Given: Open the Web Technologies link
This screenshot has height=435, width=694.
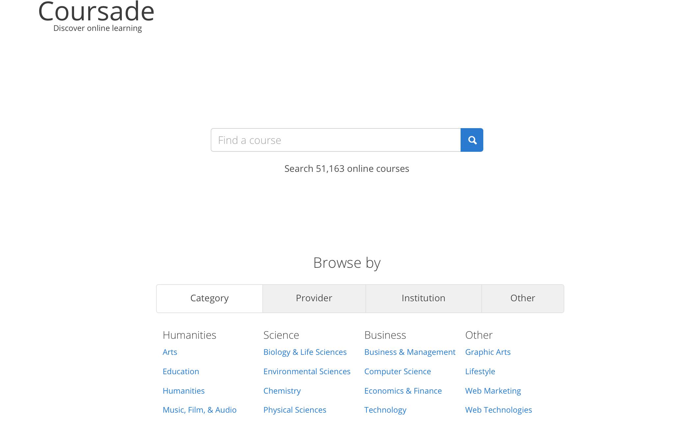Looking at the screenshot, I should click(498, 410).
